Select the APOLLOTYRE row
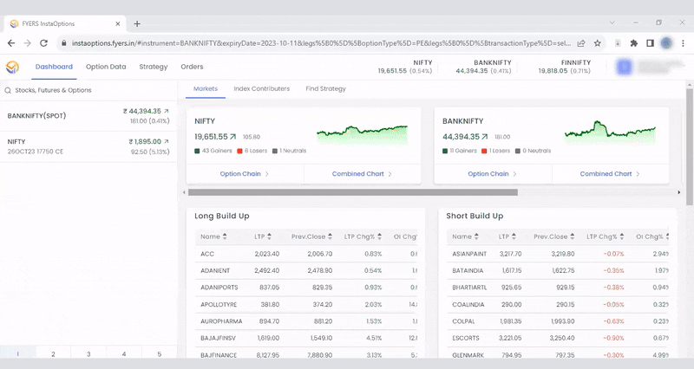The width and height of the screenshot is (694, 369). point(306,305)
